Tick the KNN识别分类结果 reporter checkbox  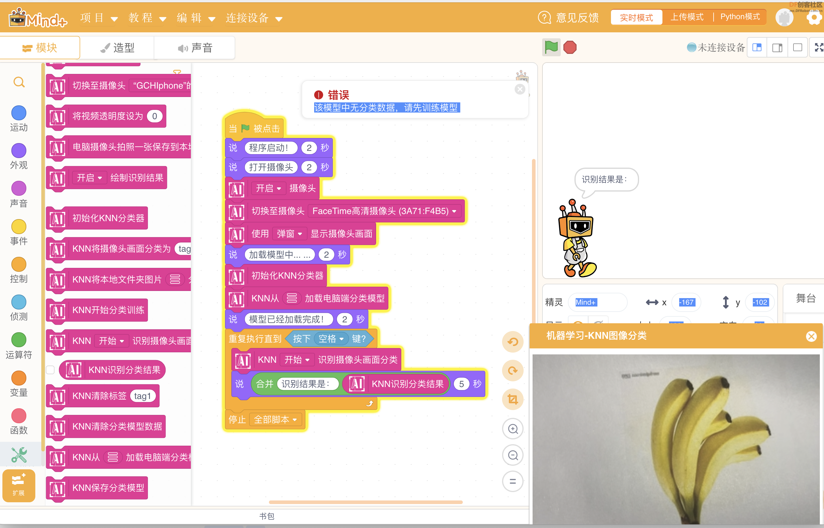pos(50,370)
